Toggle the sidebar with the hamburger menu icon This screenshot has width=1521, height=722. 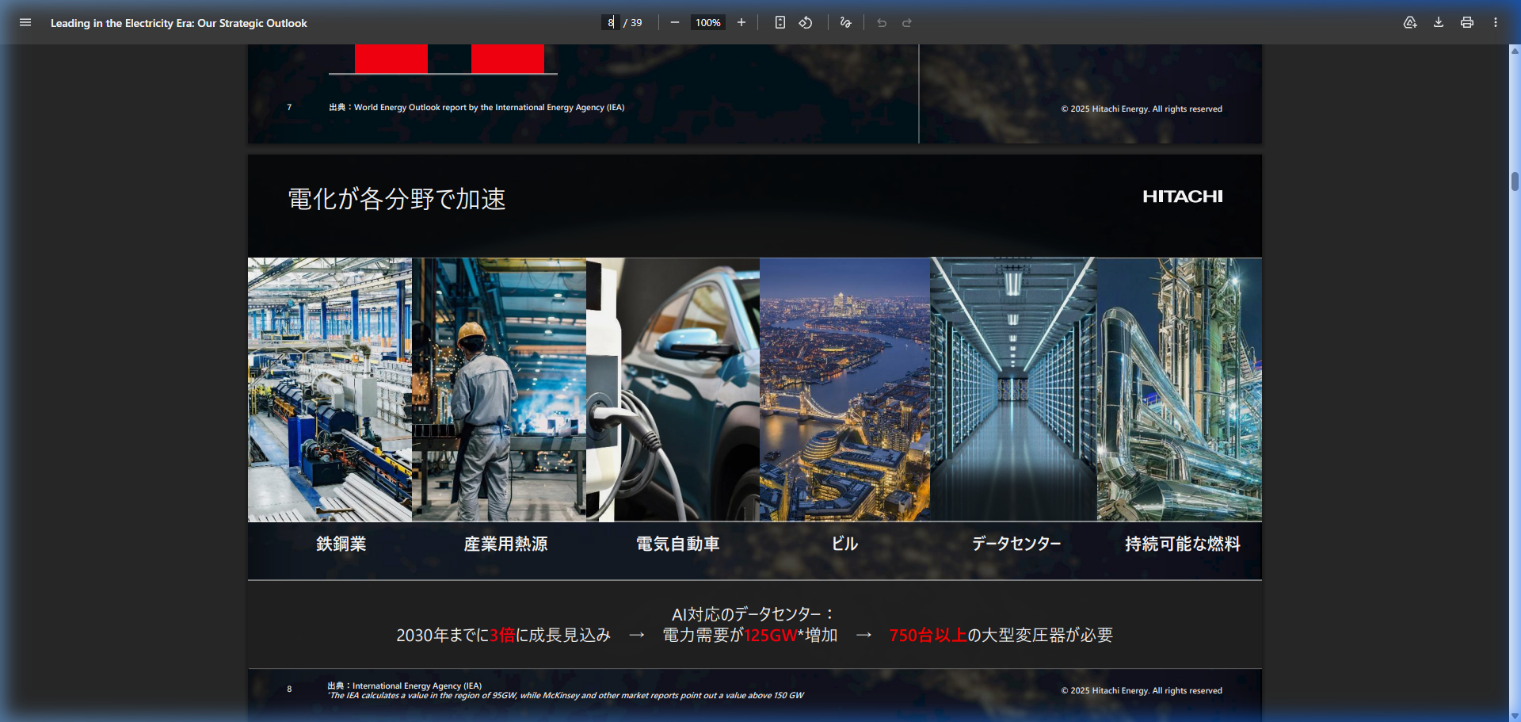25,23
